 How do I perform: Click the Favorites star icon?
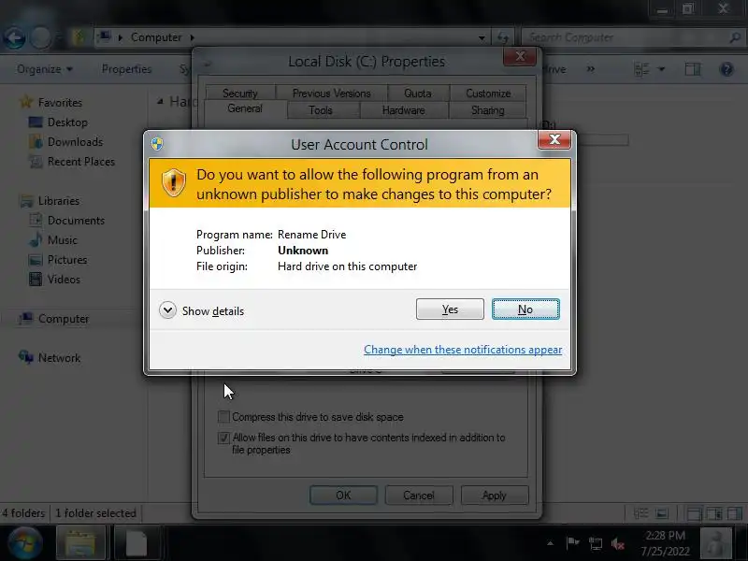coord(26,102)
